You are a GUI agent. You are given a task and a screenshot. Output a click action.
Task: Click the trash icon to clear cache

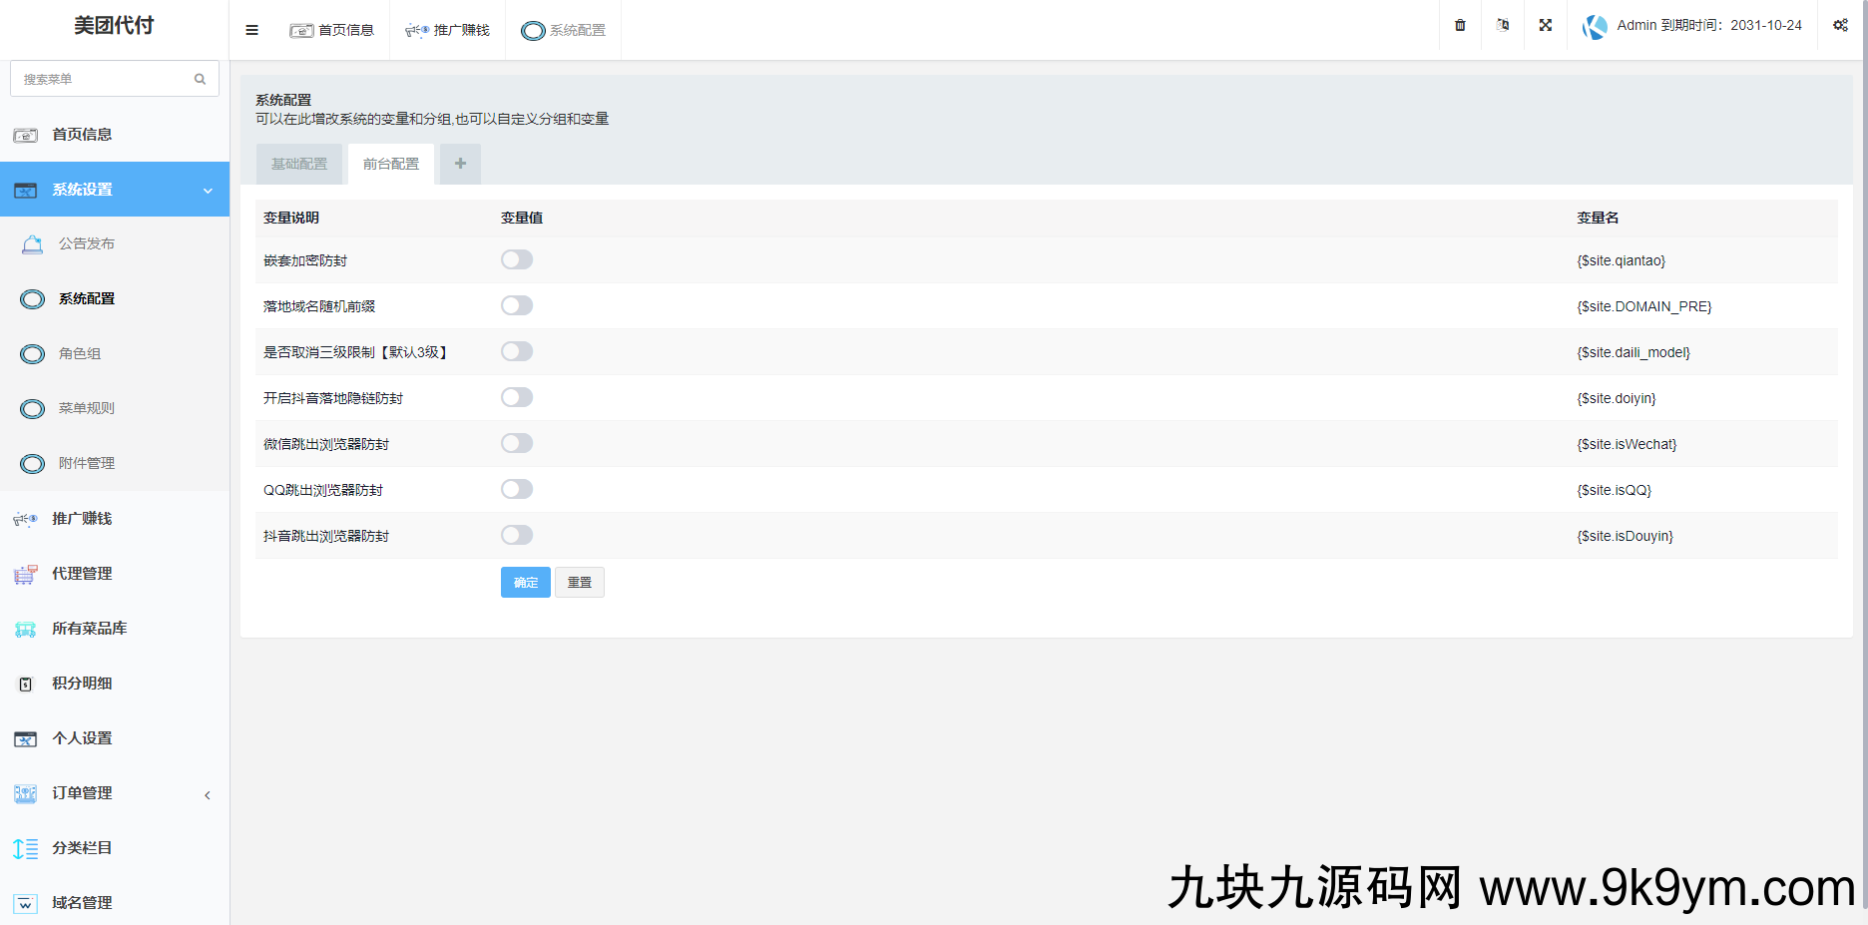[1459, 25]
